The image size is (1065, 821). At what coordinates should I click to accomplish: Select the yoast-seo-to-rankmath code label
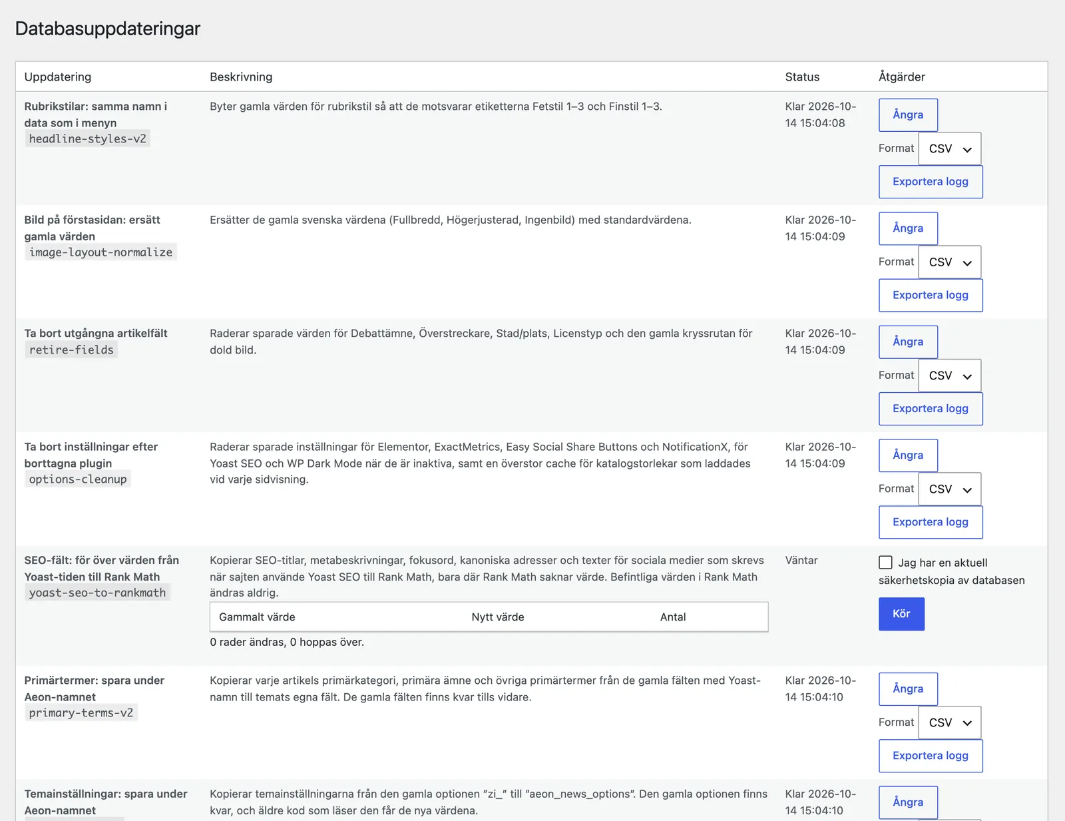[x=97, y=593]
